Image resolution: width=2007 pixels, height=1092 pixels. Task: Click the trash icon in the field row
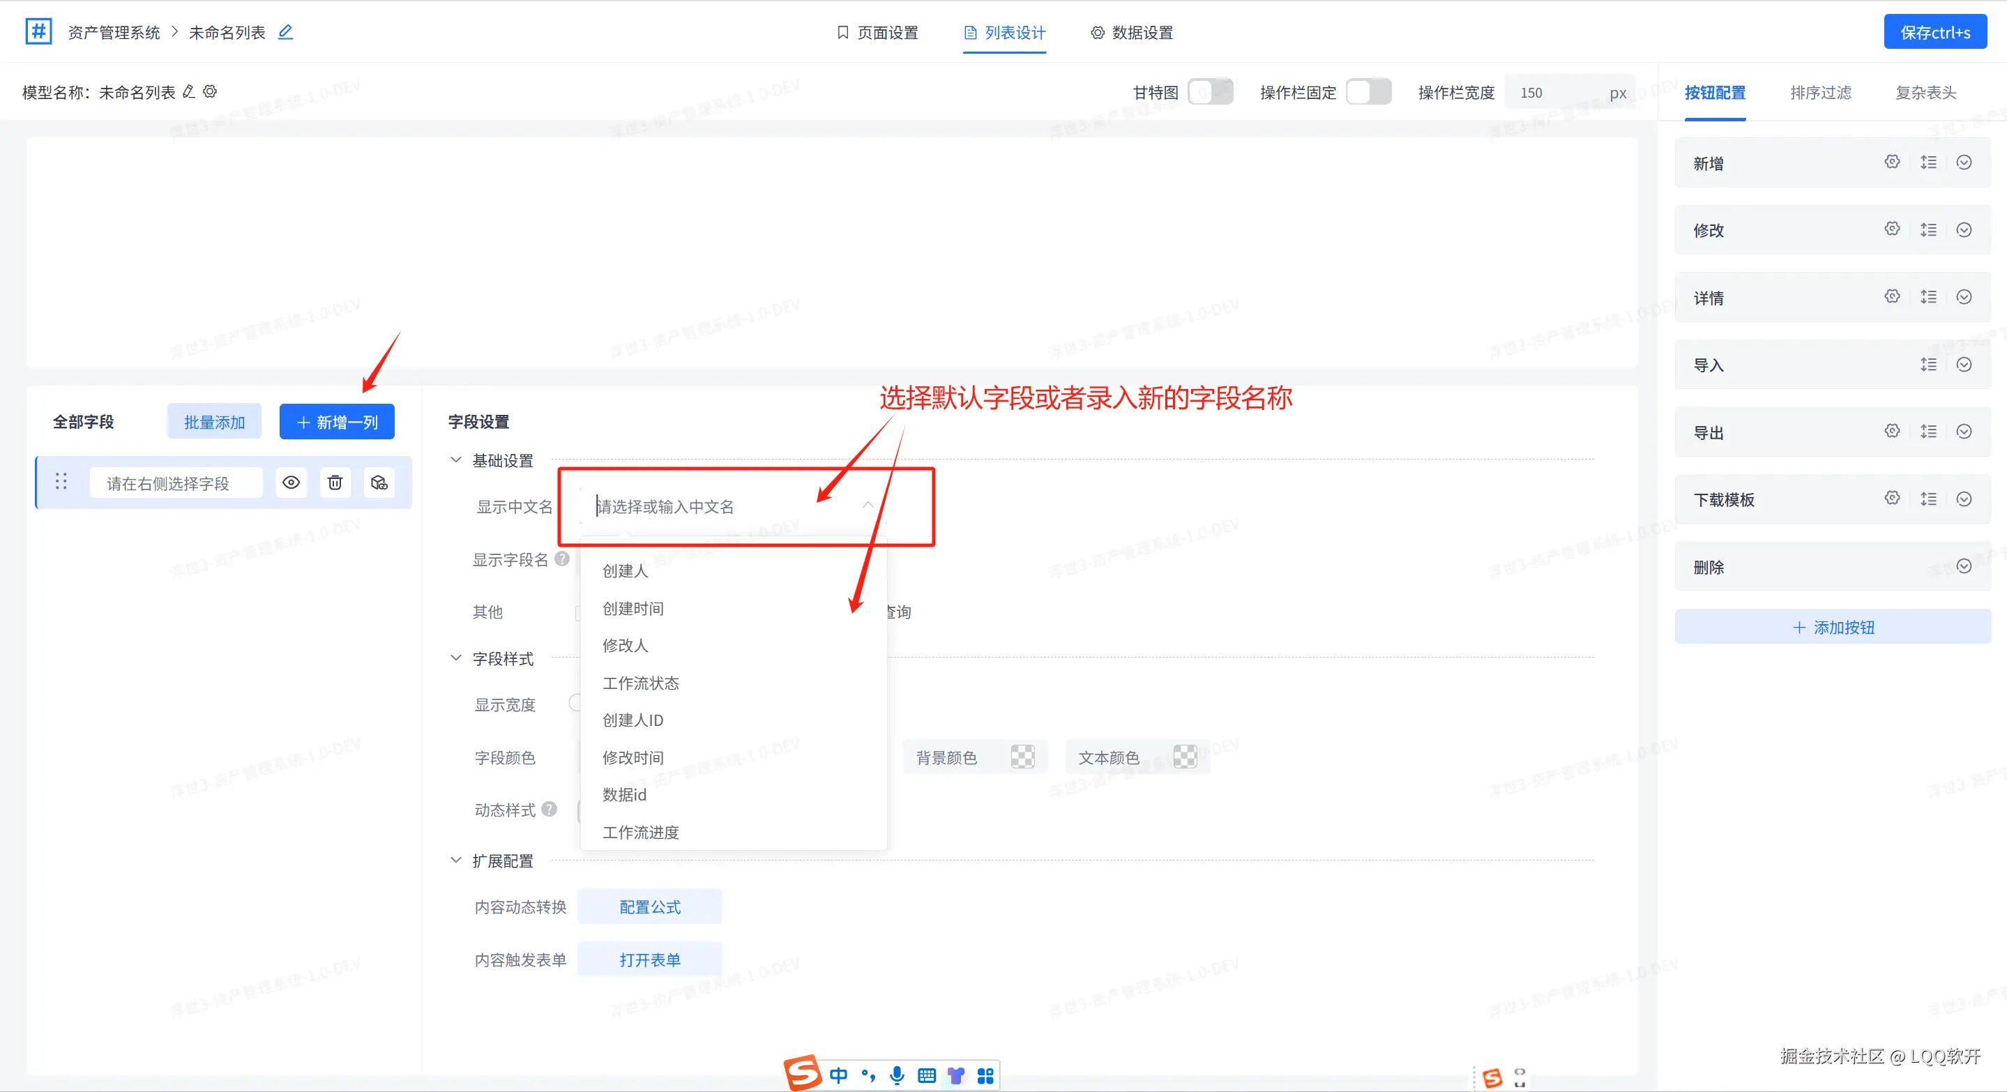335,483
